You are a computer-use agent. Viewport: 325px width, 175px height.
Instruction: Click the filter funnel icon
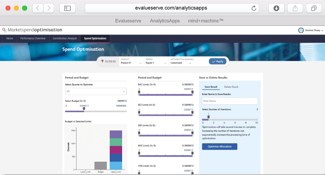pyautogui.click(x=102, y=62)
